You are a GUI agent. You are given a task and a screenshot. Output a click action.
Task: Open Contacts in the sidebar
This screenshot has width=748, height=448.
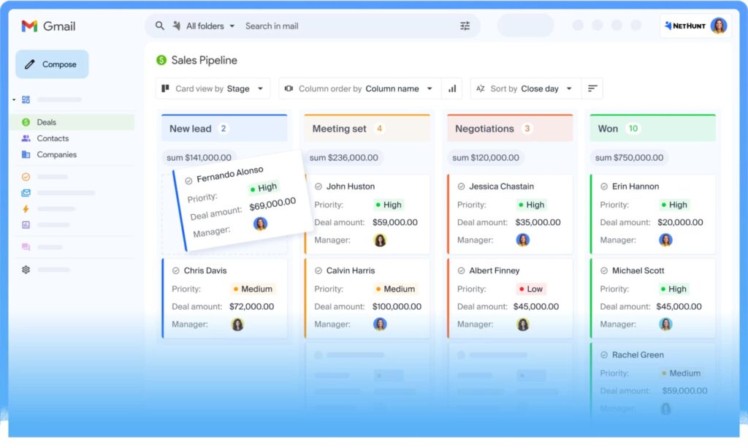53,138
